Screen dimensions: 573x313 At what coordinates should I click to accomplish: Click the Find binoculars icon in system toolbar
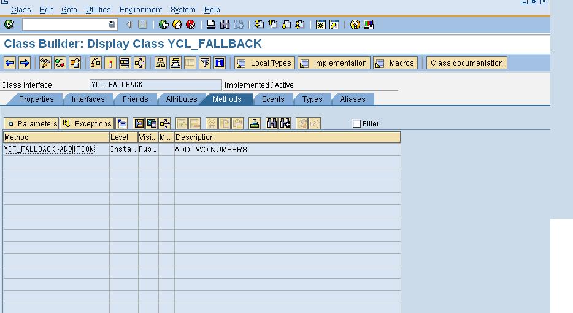225,25
